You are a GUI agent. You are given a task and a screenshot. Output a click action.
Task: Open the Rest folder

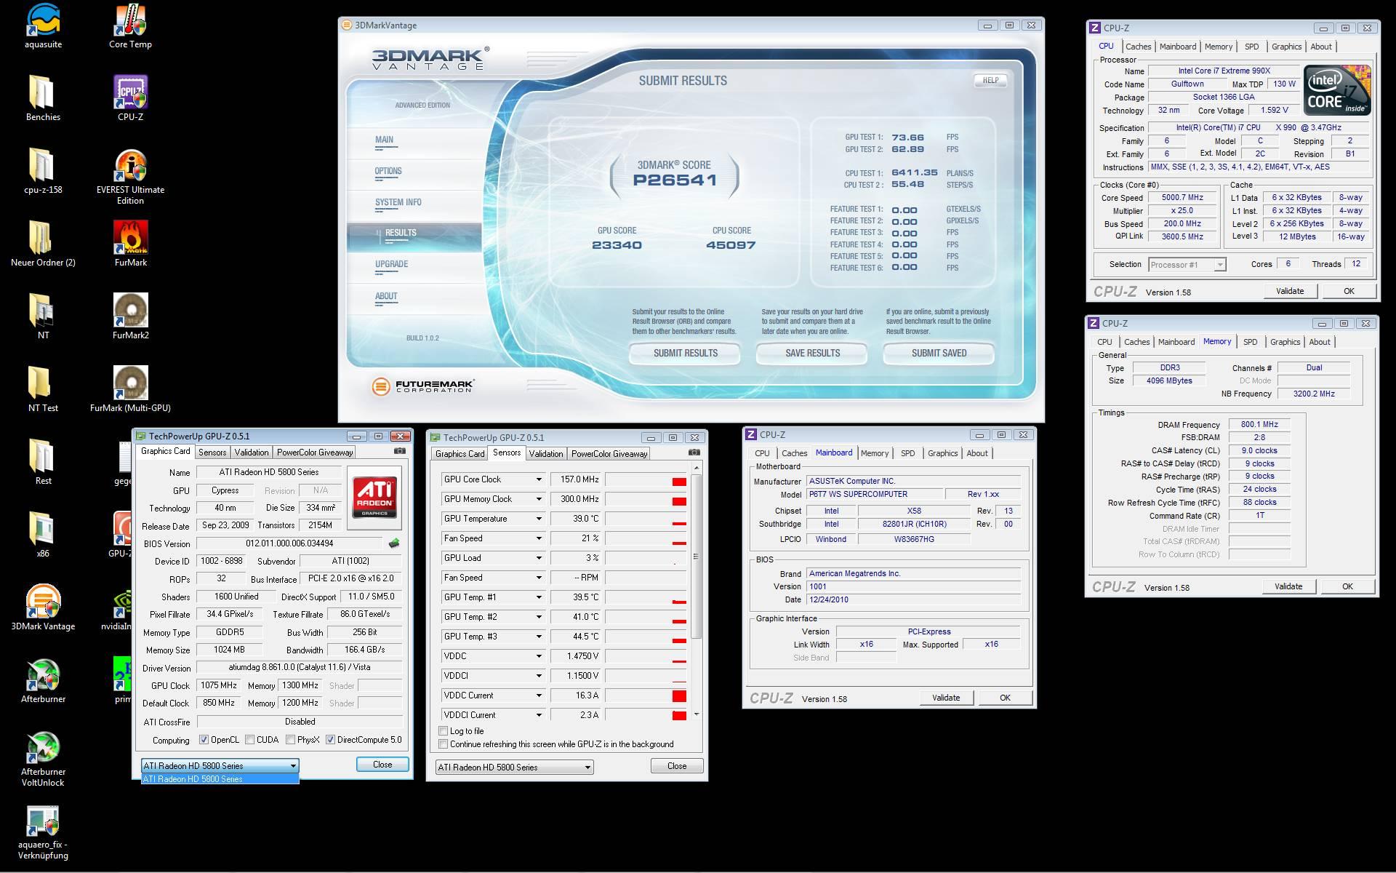click(x=43, y=463)
